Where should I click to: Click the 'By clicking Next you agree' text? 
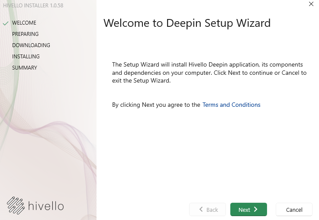click(156, 105)
